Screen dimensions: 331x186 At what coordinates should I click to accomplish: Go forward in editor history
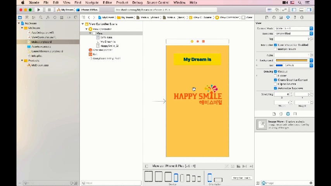click(x=94, y=17)
